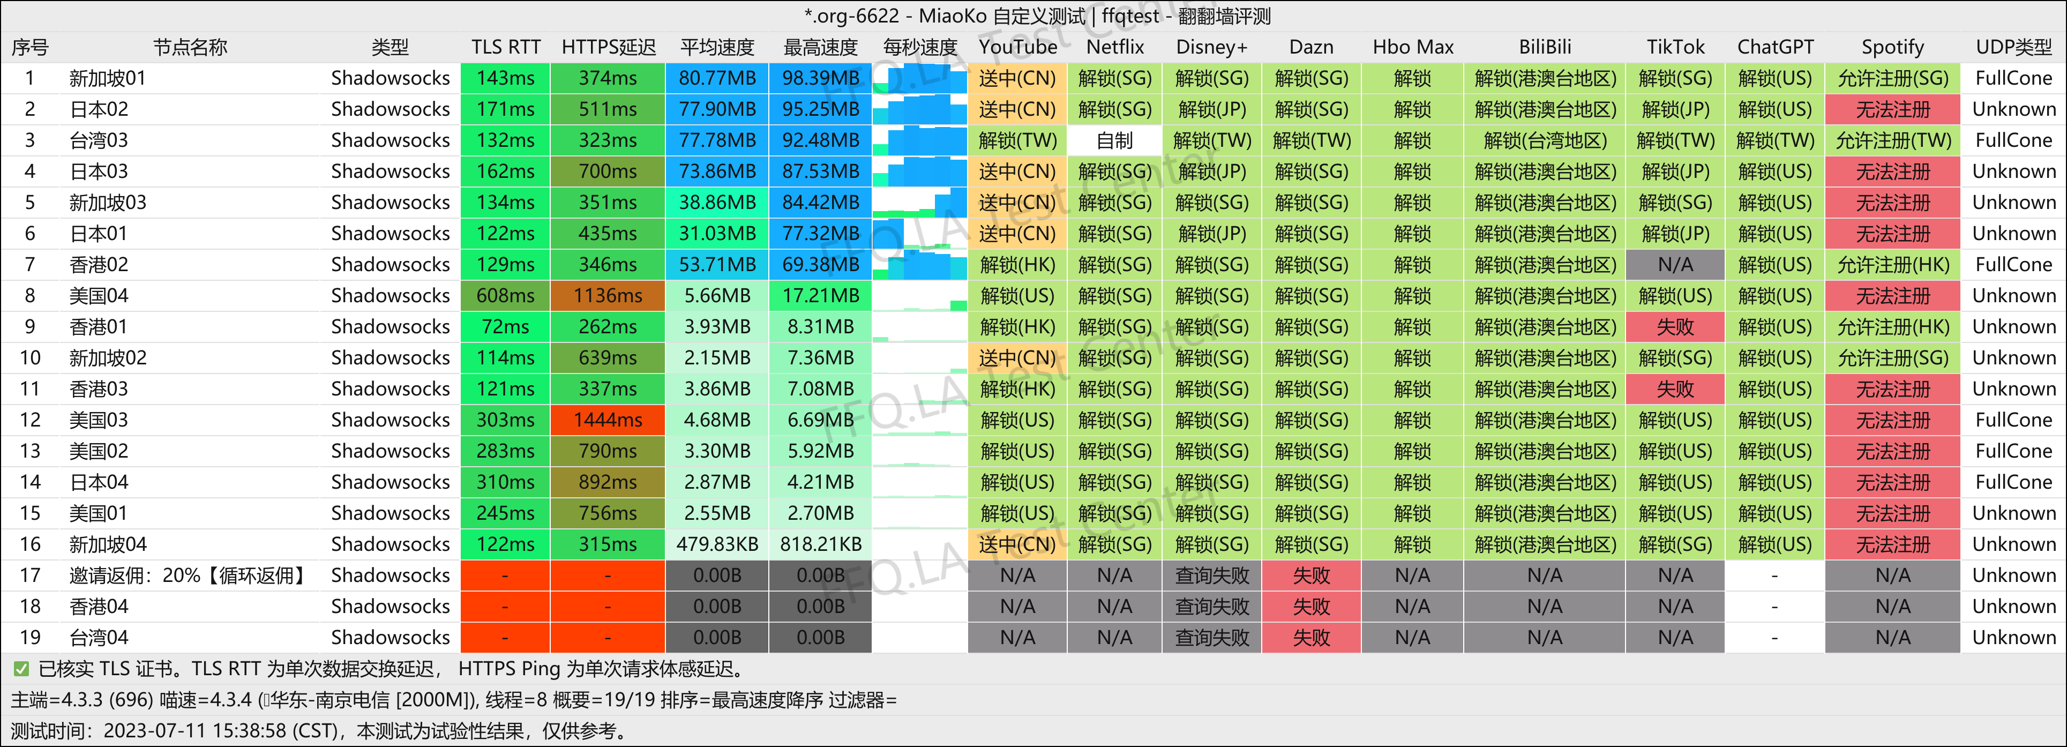Click the 最高速度 column header
The width and height of the screenshot is (2067, 747).
(x=820, y=47)
